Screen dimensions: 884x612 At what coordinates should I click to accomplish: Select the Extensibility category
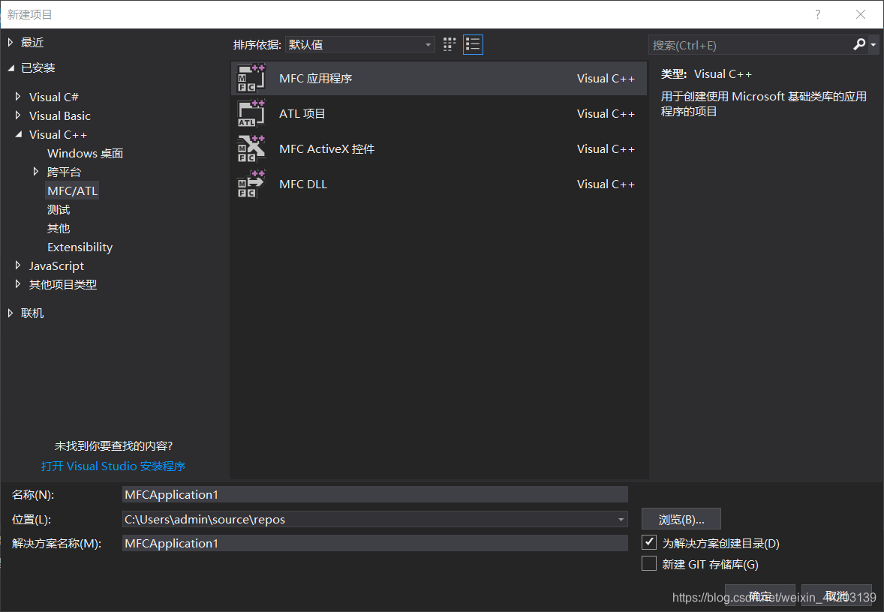pyautogui.click(x=80, y=247)
